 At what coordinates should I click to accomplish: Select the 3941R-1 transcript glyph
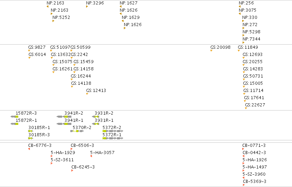pyautogui.click(x=64, y=124)
